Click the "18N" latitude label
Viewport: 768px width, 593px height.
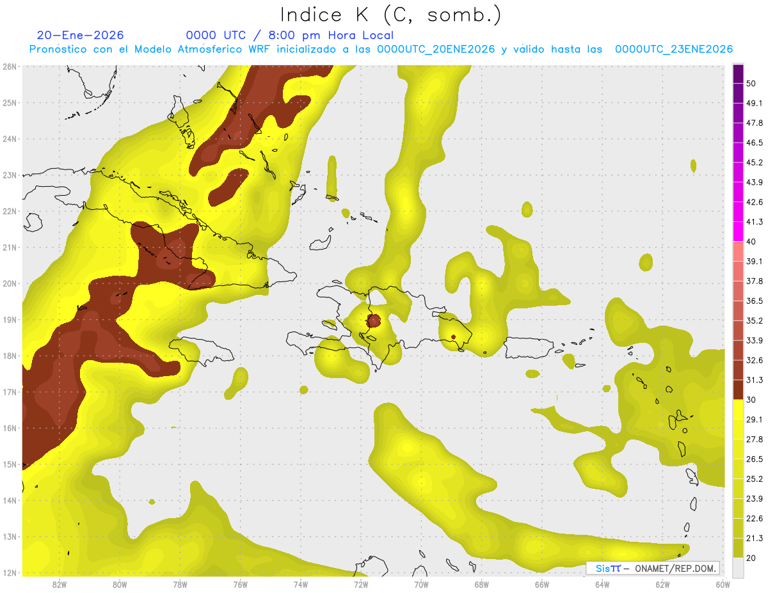(x=10, y=356)
